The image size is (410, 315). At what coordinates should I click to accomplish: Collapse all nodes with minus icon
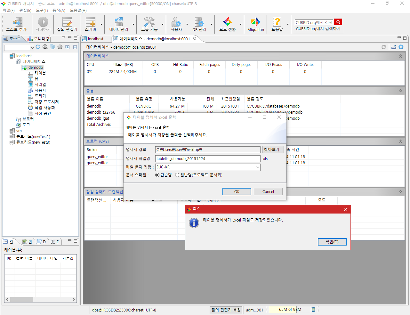coord(75,47)
